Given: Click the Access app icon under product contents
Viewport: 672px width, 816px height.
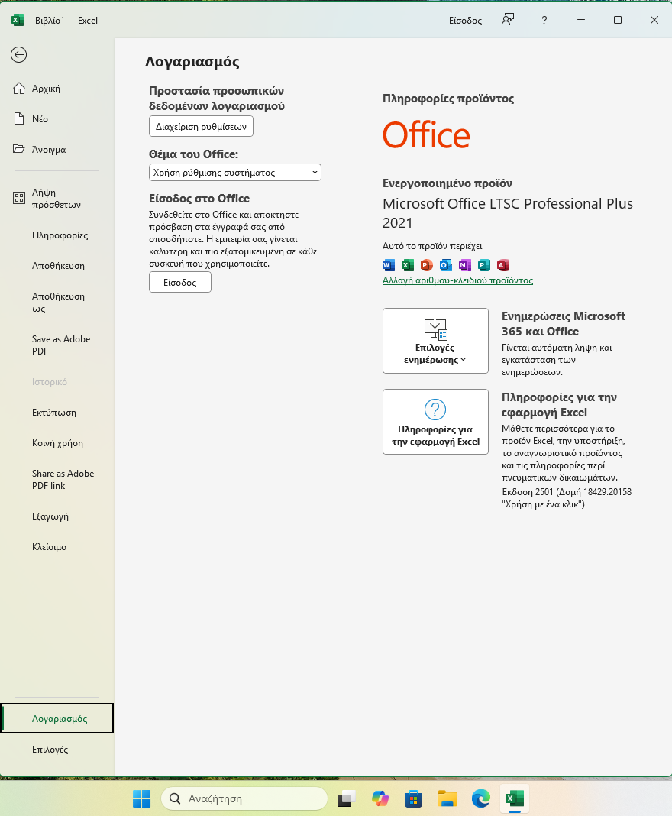Looking at the screenshot, I should pyautogui.click(x=503, y=265).
